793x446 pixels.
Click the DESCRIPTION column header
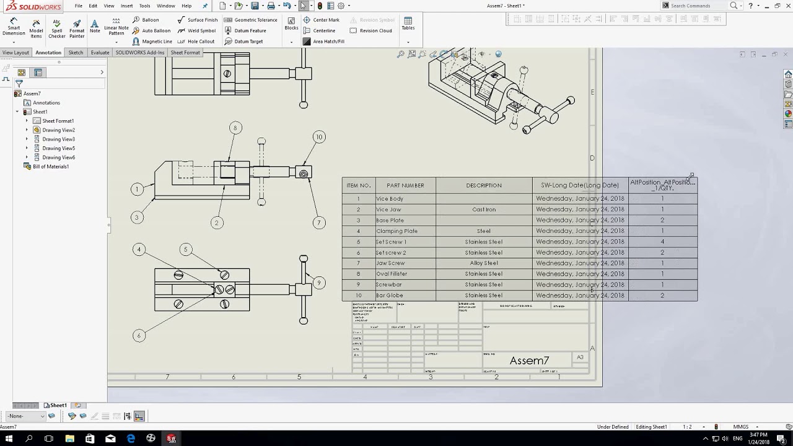(484, 185)
